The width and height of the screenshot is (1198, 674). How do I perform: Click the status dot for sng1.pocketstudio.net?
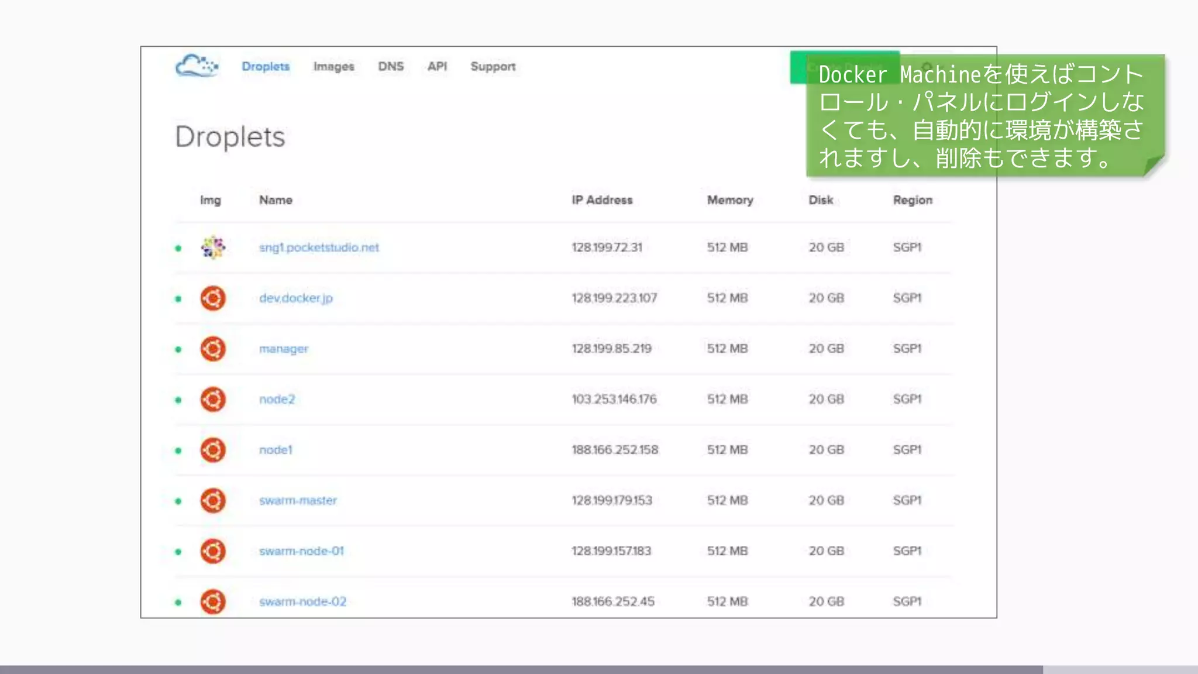click(x=178, y=248)
